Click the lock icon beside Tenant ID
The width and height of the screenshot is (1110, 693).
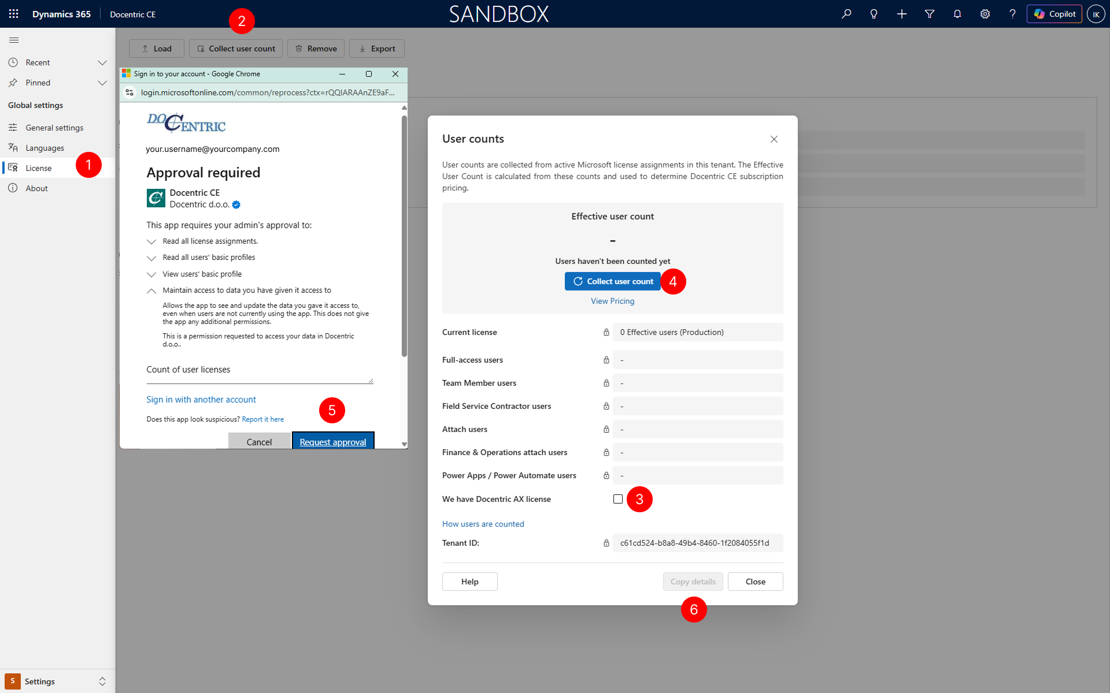coord(606,543)
